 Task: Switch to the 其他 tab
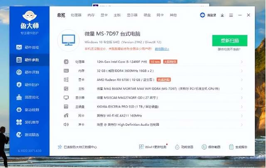pyautogui.click(x=173, y=15)
